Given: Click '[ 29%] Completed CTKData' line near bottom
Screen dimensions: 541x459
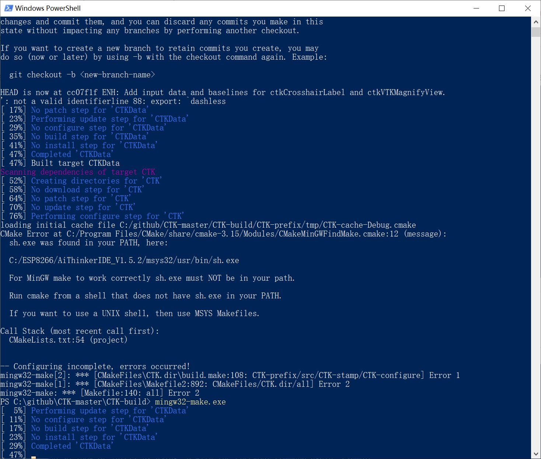Looking at the screenshot, I should [x=57, y=446].
